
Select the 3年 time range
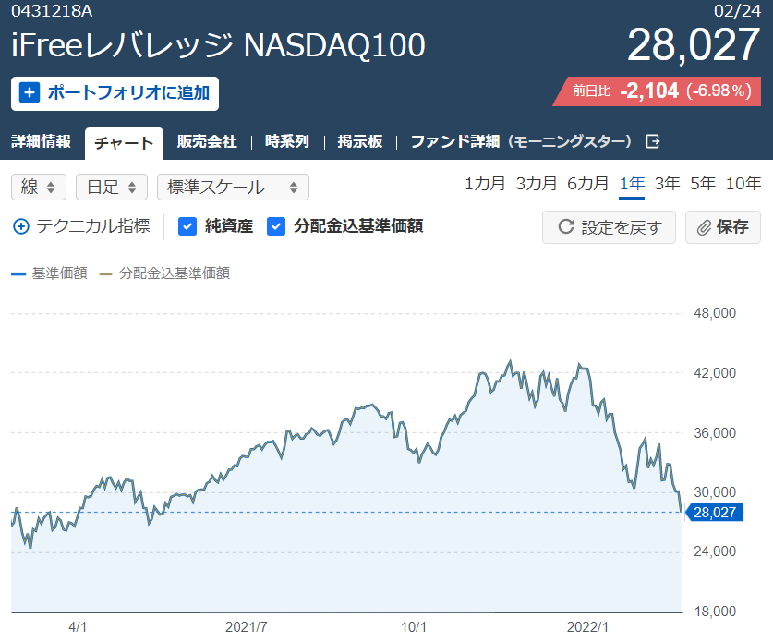667,184
